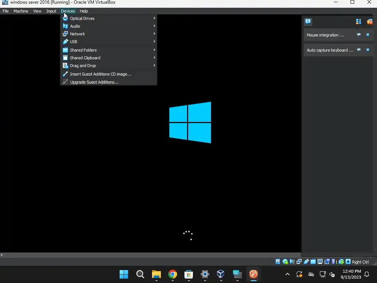
Task: Open the View menu
Action: [x=37, y=11]
